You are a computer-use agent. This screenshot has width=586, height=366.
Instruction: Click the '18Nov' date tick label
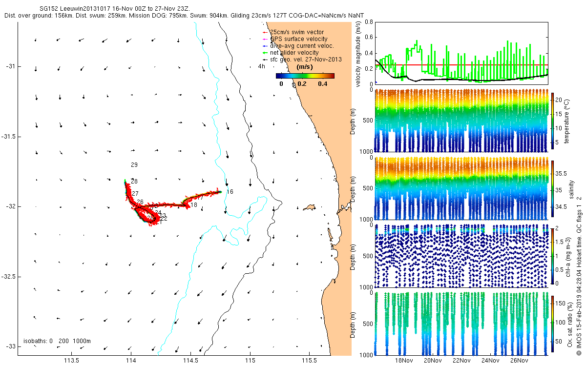403,361
